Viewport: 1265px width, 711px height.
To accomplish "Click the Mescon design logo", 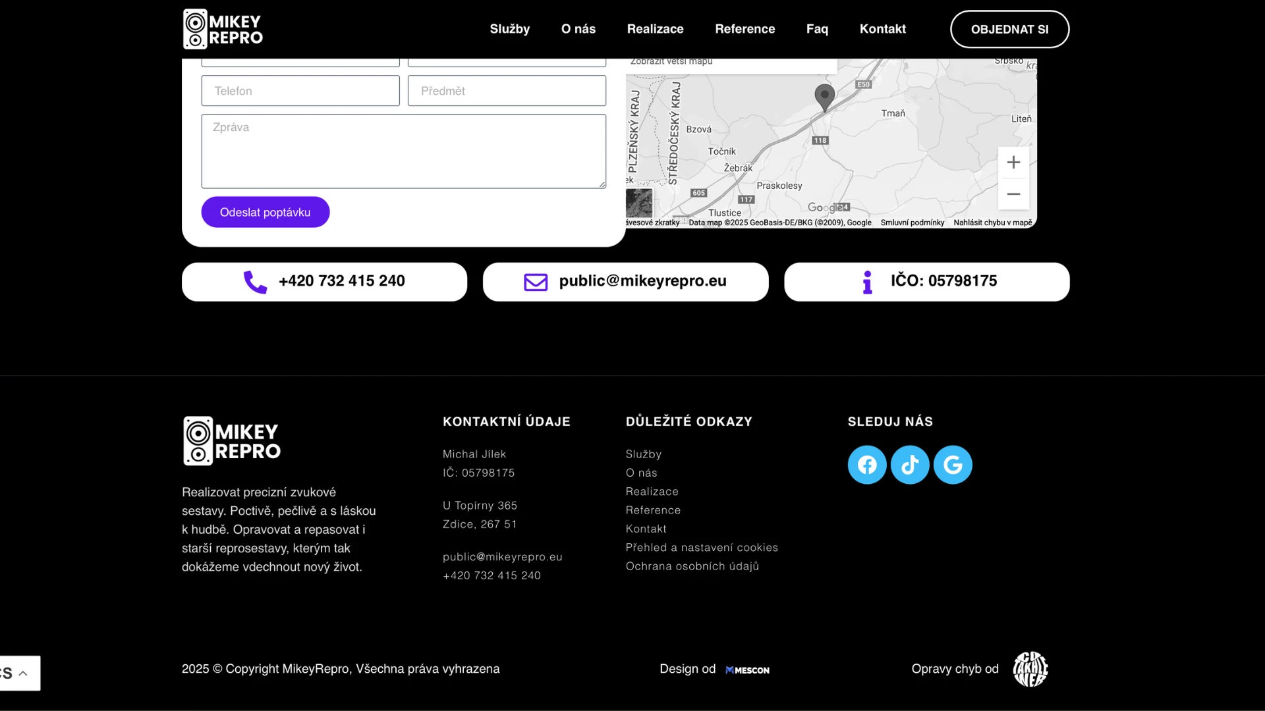I will tap(747, 670).
